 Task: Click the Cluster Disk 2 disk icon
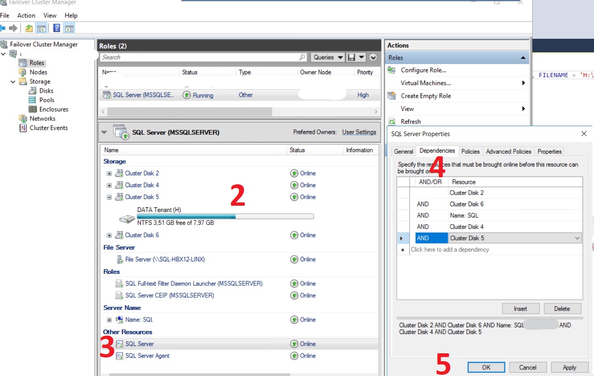pos(119,173)
